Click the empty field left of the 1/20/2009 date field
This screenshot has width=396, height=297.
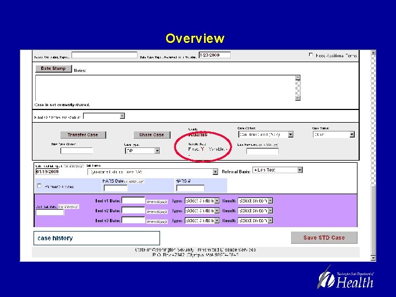tap(105, 55)
